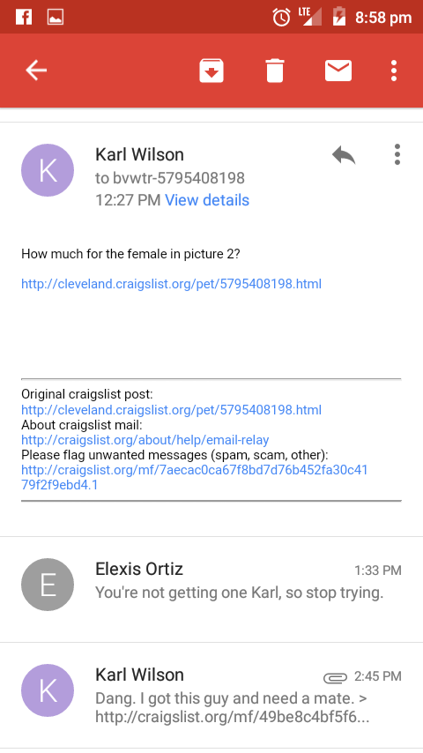423x753 pixels.
Task: Expand Elexis Ortiz's collapsed reply
Action: click(211, 585)
